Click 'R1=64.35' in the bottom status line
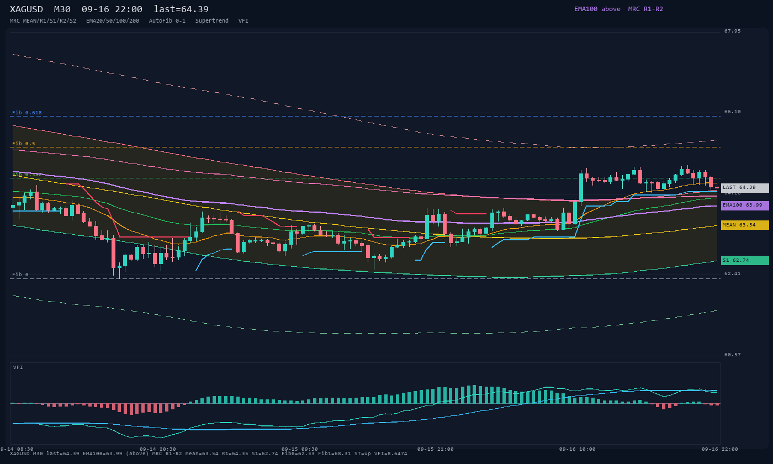 click(235, 454)
